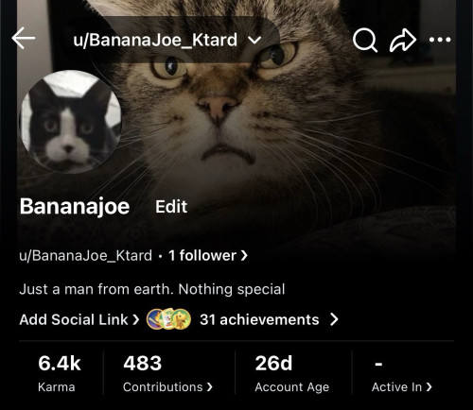Tap the back arrow icon

click(x=24, y=38)
